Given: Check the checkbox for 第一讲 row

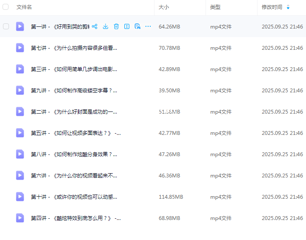Looking at the screenshot, I should (6, 26).
